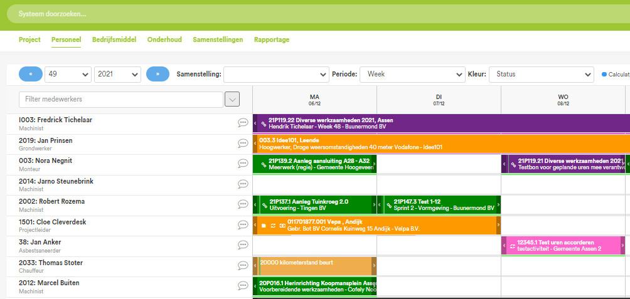The image size is (630, 299).
Task: Open comment bubble for Thomas Stoter
Action: [243, 265]
